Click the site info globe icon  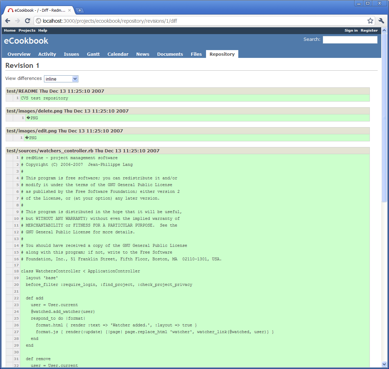38,21
